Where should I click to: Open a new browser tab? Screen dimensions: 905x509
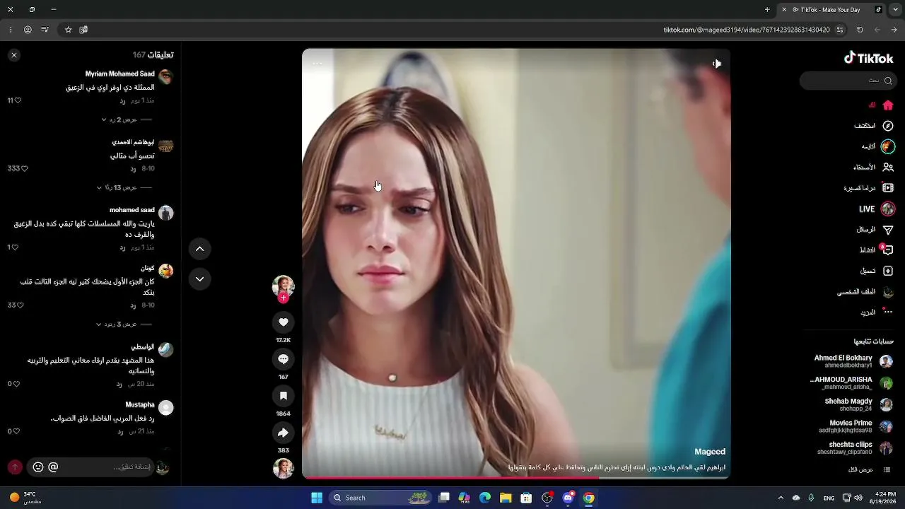tap(767, 10)
